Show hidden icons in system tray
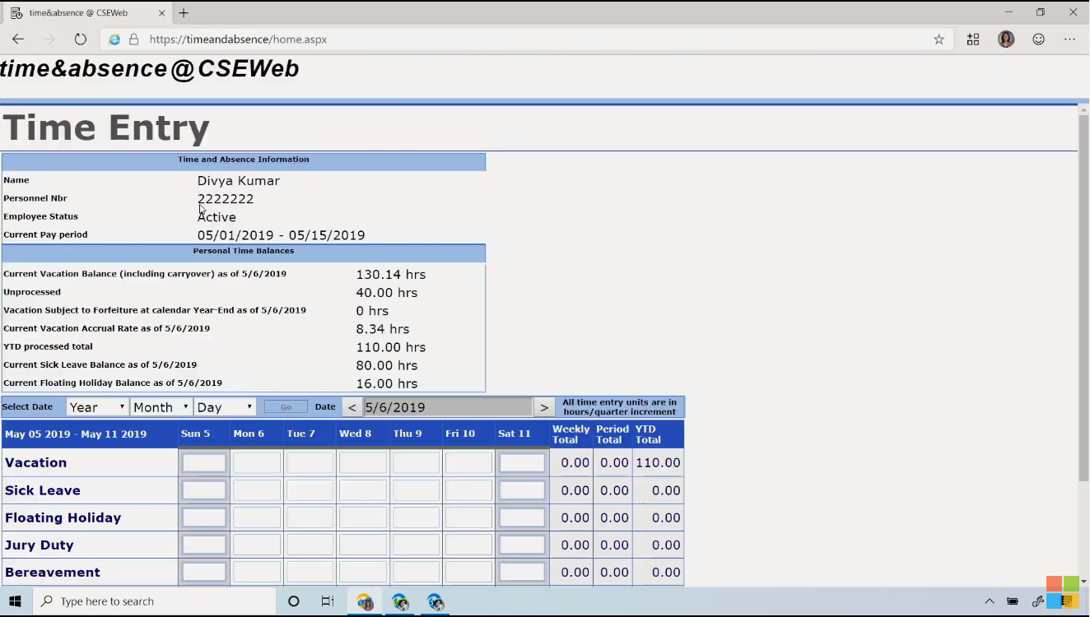 click(x=990, y=601)
